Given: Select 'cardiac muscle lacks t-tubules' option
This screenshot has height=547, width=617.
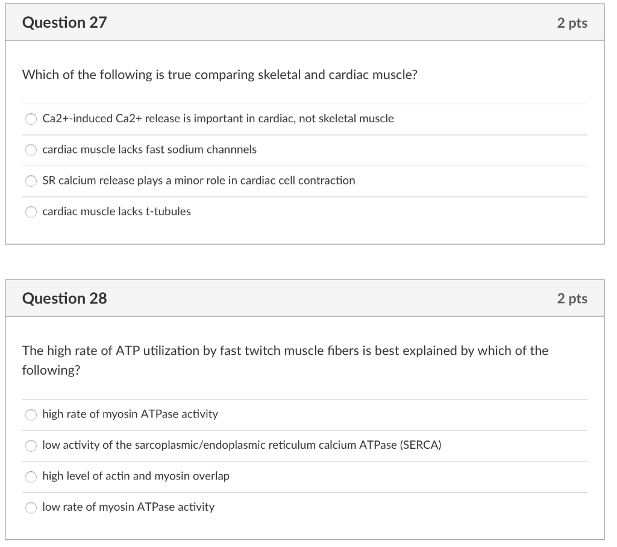Looking at the screenshot, I should (x=31, y=211).
